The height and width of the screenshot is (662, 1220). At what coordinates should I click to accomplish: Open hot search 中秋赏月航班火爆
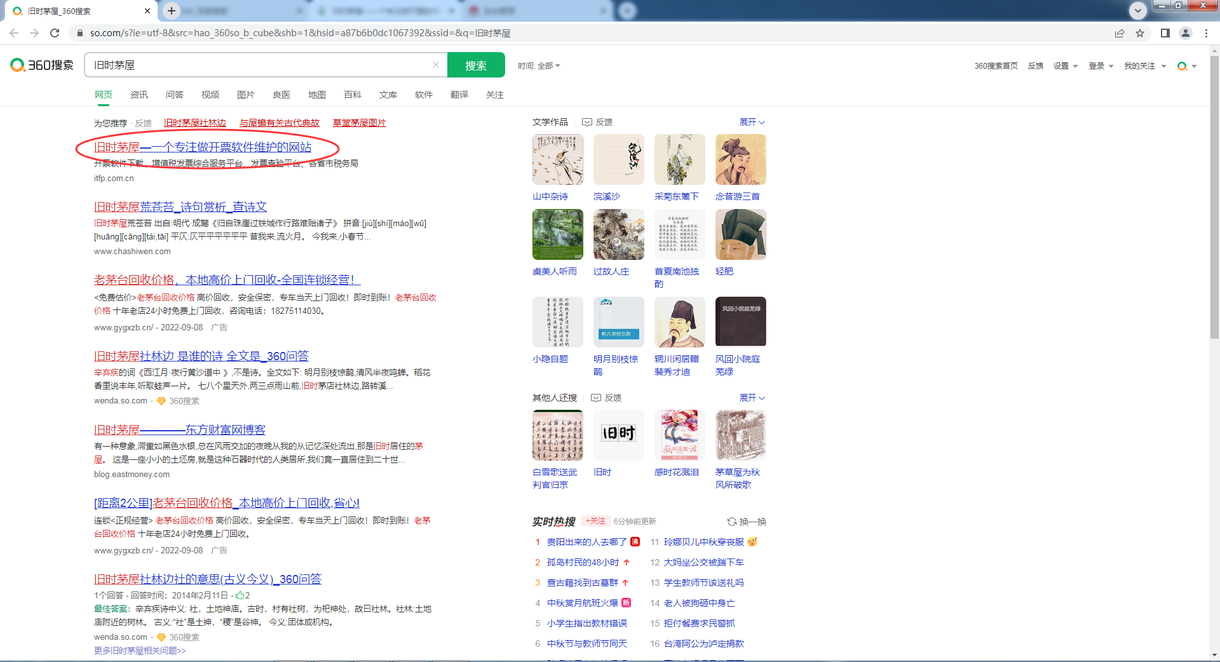[583, 603]
